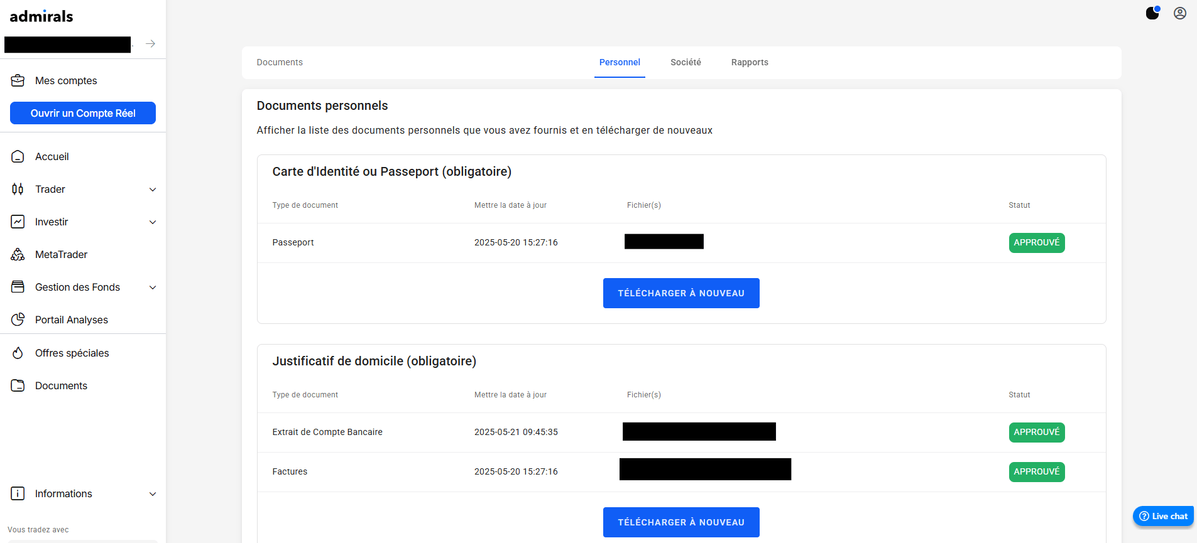Switch to the Rapports tab

click(x=750, y=62)
